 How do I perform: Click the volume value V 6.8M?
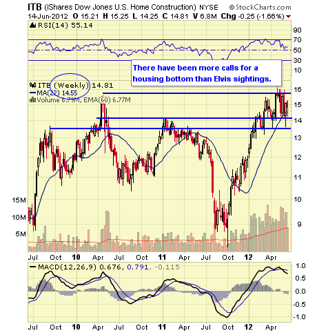(x=205, y=17)
